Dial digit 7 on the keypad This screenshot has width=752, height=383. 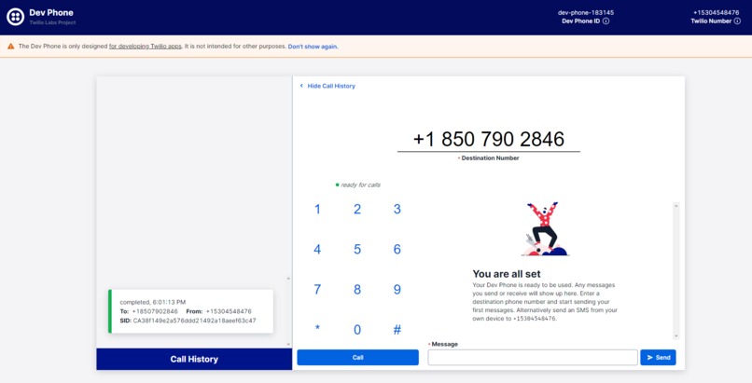pos(317,290)
